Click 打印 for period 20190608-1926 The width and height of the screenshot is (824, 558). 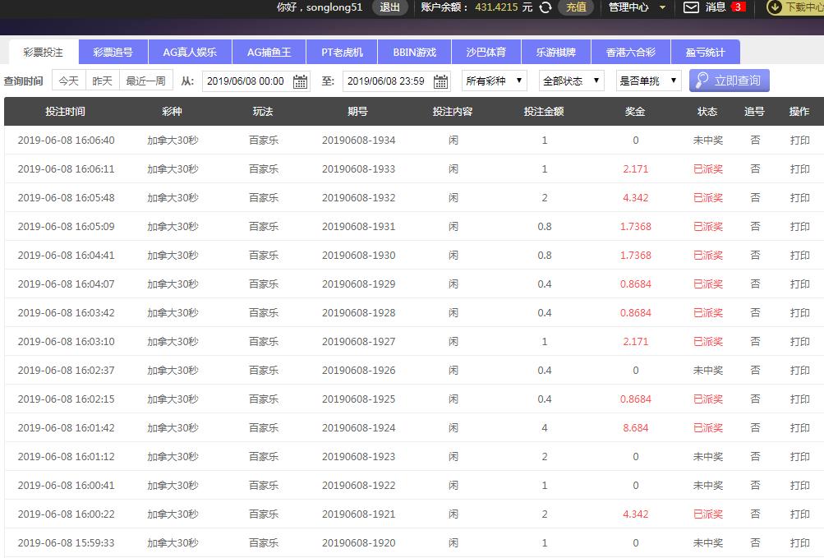pyautogui.click(x=800, y=371)
